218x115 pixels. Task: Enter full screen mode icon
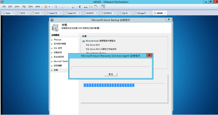click(91, 6)
